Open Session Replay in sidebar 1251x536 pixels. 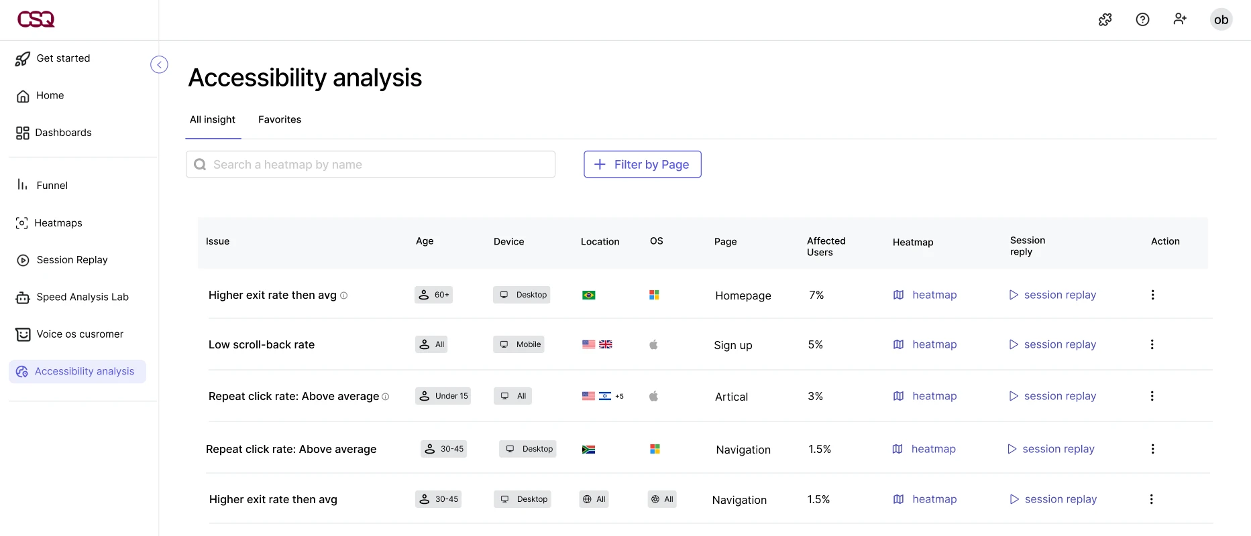(62, 260)
